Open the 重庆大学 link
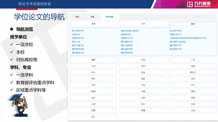This screenshot has width=218, height=122. coord(76,42)
